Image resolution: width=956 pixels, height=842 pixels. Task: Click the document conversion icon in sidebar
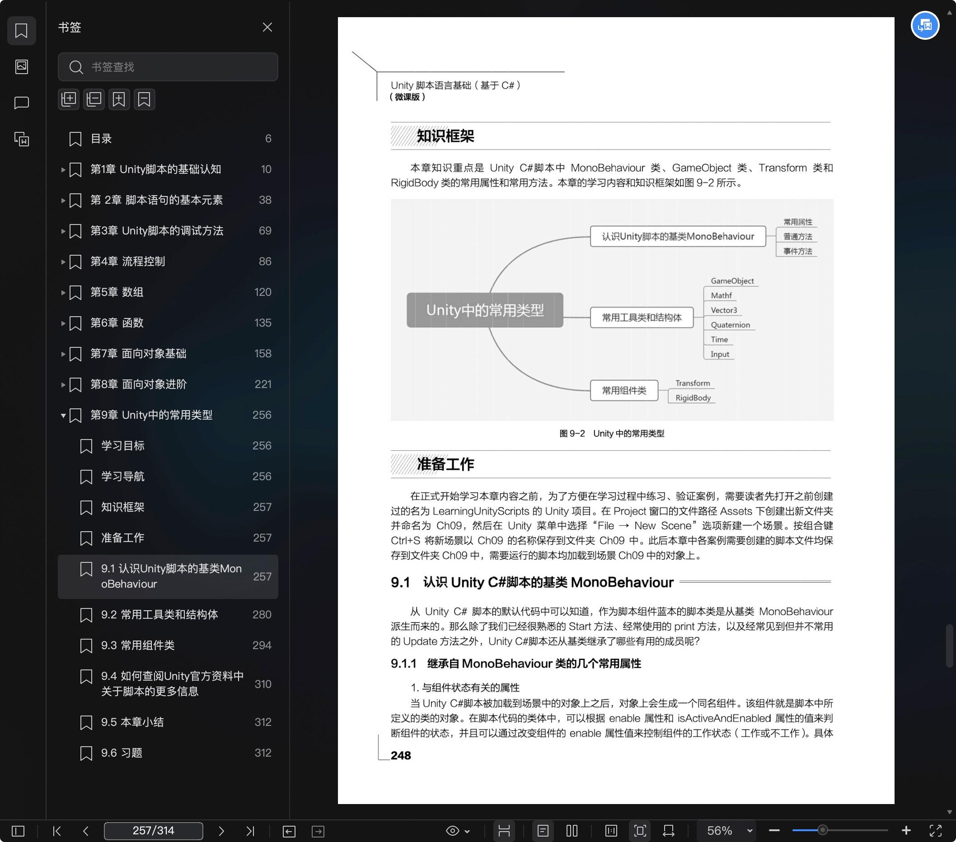[x=22, y=139]
